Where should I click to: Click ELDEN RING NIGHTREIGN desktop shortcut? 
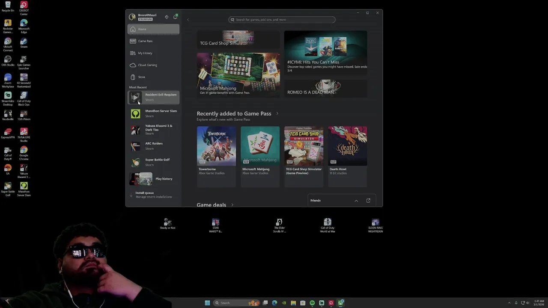[375, 226]
